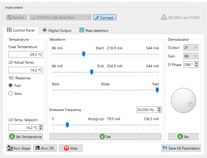Click the Amp(p-p) value 19.5 mA
Image resolution: width=207 pixels, height=158 pixels.
coord(114,119)
